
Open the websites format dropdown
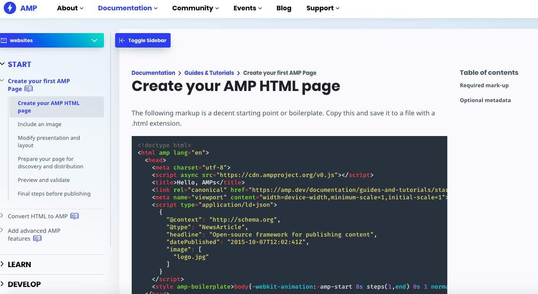(52, 41)
